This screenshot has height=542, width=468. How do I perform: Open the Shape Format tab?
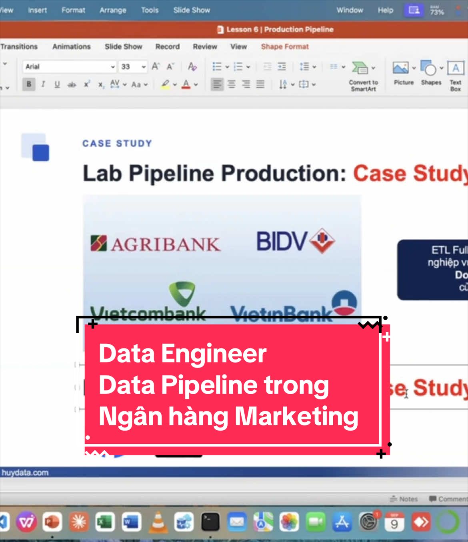click(x=285, y=46)
